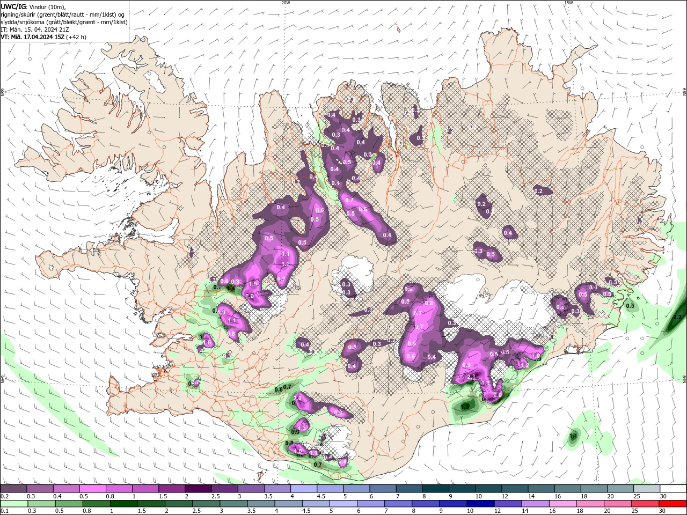This screenshot has width=687, height=515.
Task: Select the navy blue 10 swatch on the rain scale
Action: (480, 504)
